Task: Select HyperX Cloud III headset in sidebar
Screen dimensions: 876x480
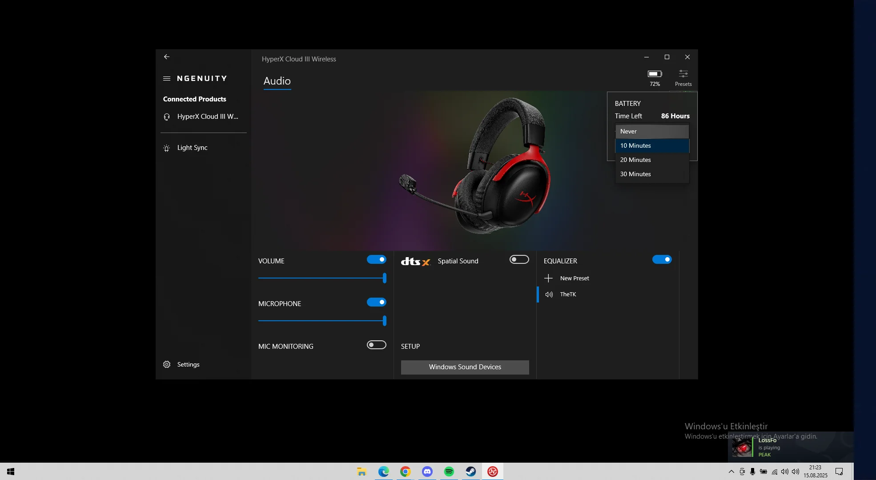Action: tap(204, 117)
